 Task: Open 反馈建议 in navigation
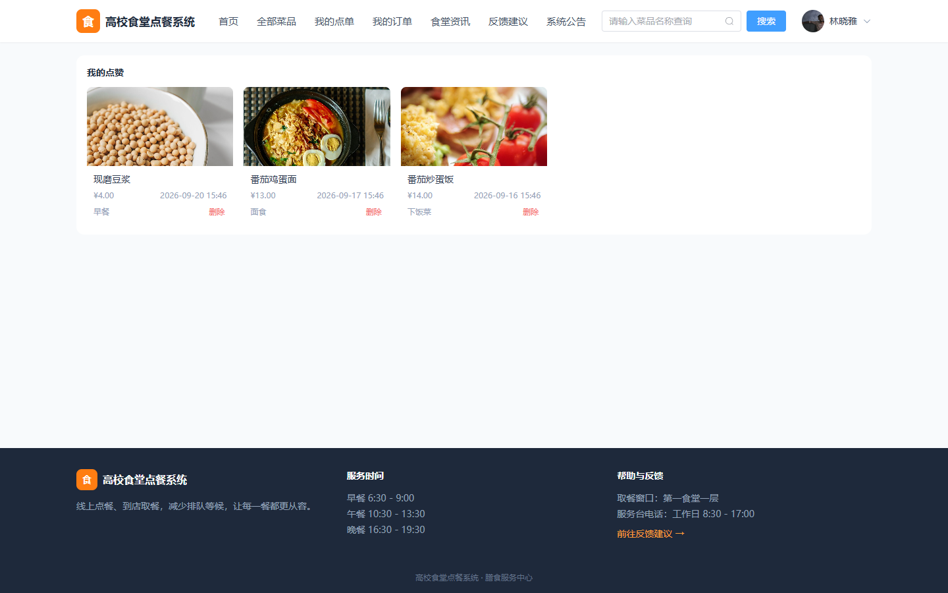point(508,22)
